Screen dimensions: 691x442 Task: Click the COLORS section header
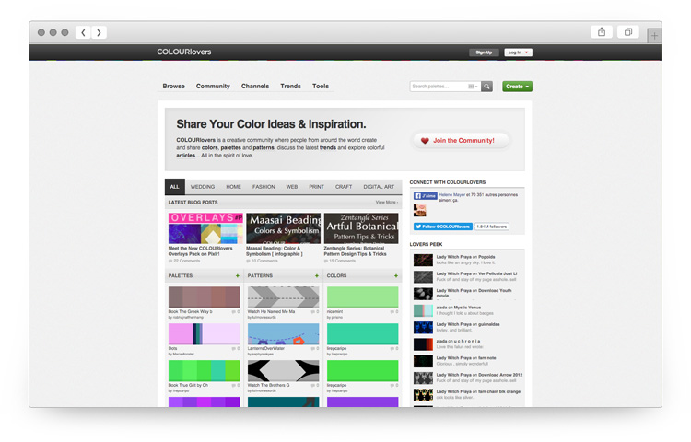[x=336, y=276]
